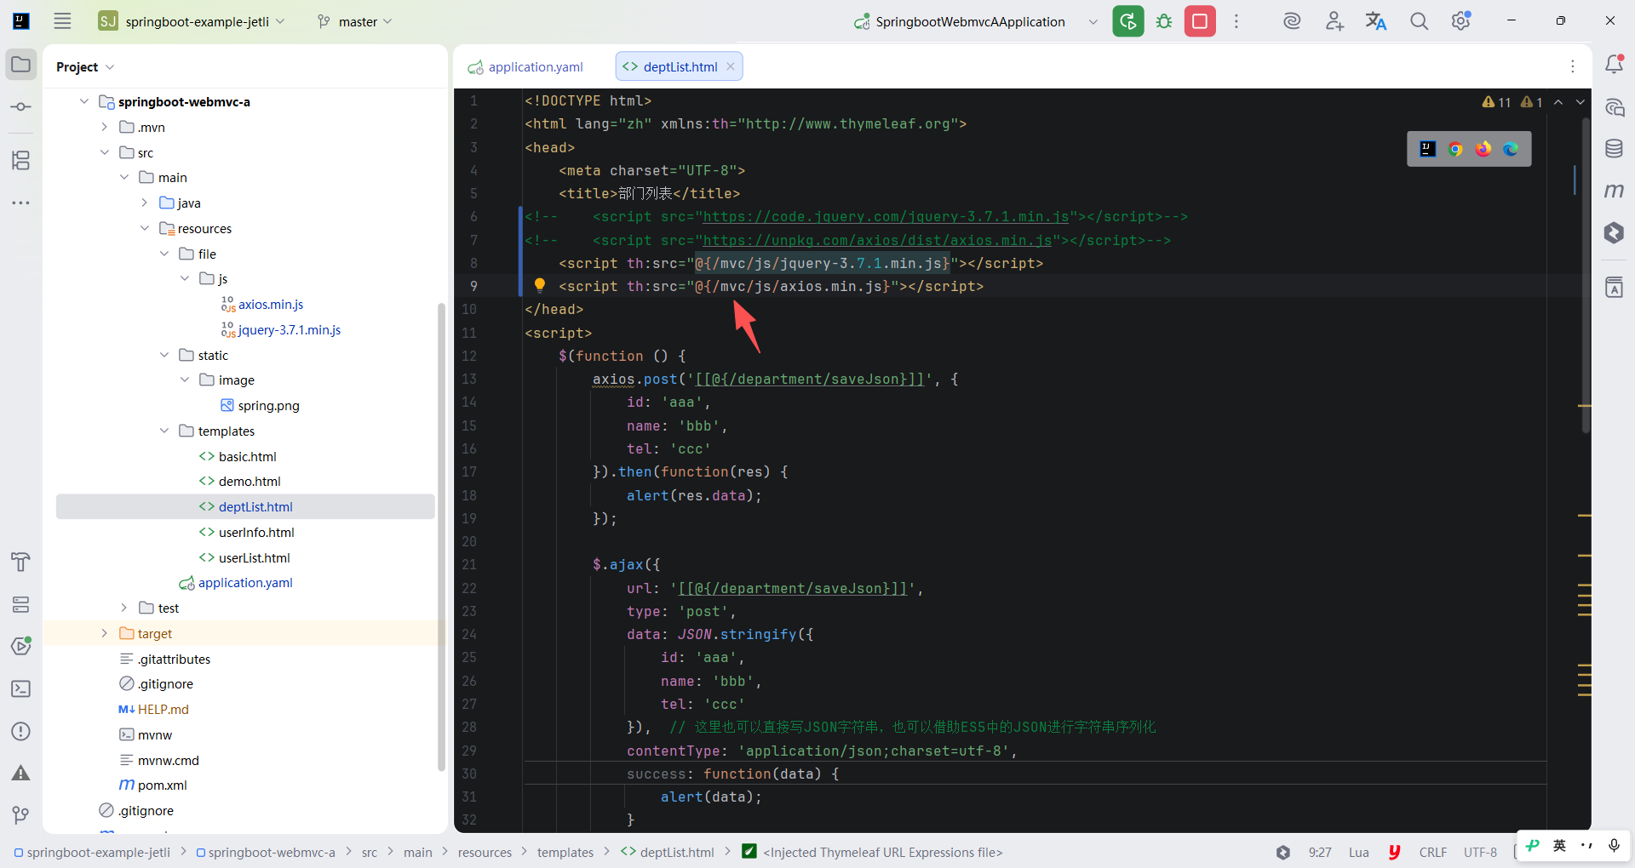Go to next highlighted error arrow

point(1580,102)
